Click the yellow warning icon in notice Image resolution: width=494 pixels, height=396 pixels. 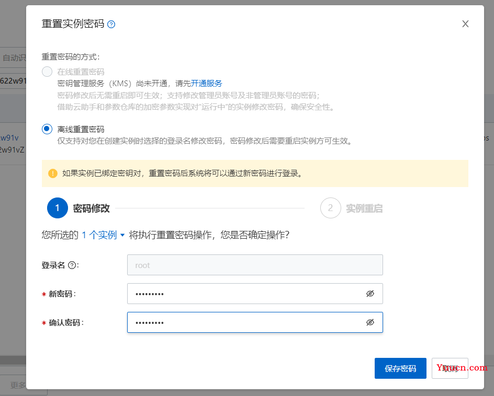[x=53, y=173]
